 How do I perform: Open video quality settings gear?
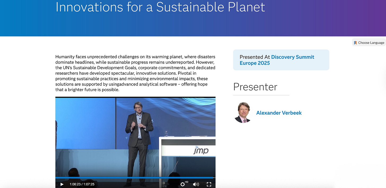pos(182,184)
